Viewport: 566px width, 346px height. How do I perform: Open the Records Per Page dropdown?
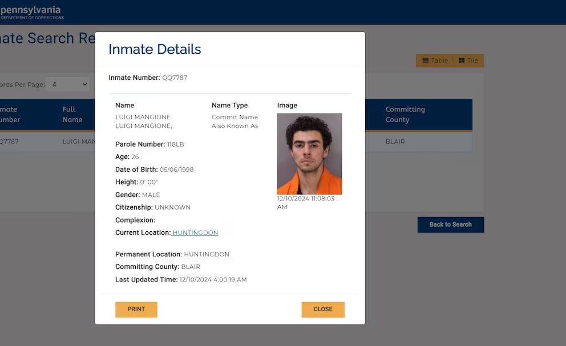pyautogui.click(x=67, y=85)
